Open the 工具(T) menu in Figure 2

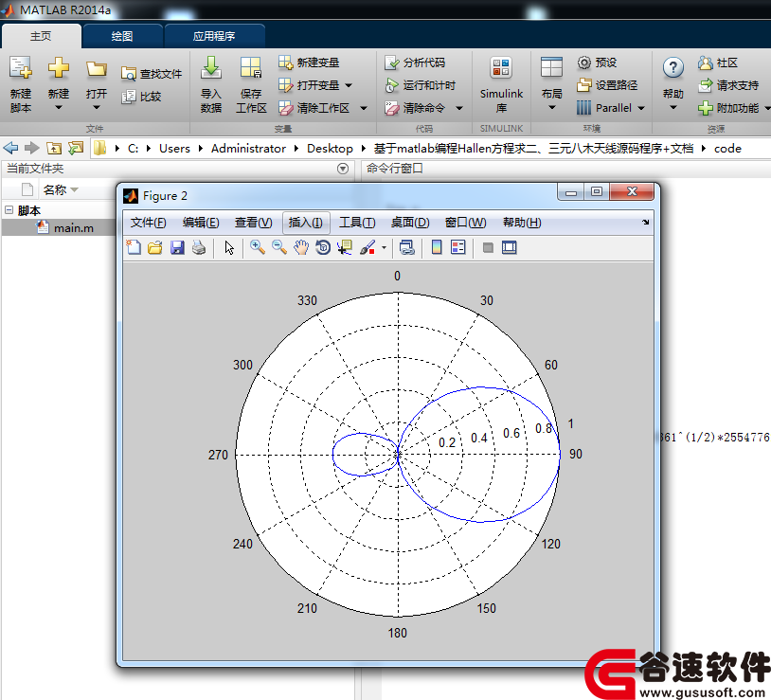point(357,223)
